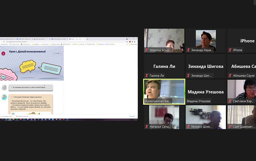Toggle mute icon on Светлана Кар... tile

pyautogui.click(x=230, y=101)
